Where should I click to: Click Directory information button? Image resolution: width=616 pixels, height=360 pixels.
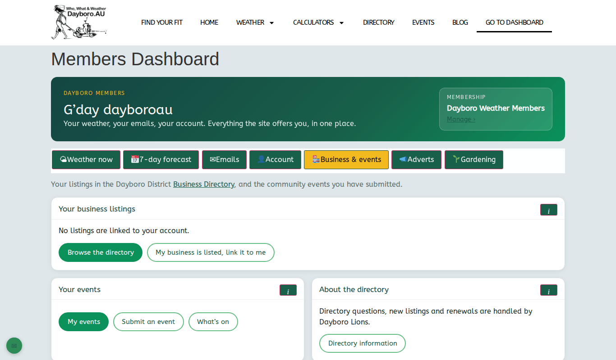(363, 343)
